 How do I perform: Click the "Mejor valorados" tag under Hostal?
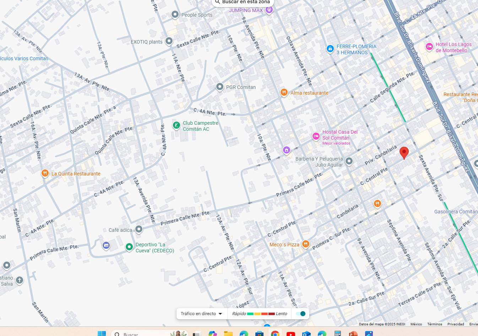pyautogui.click(x=336, y=143)
